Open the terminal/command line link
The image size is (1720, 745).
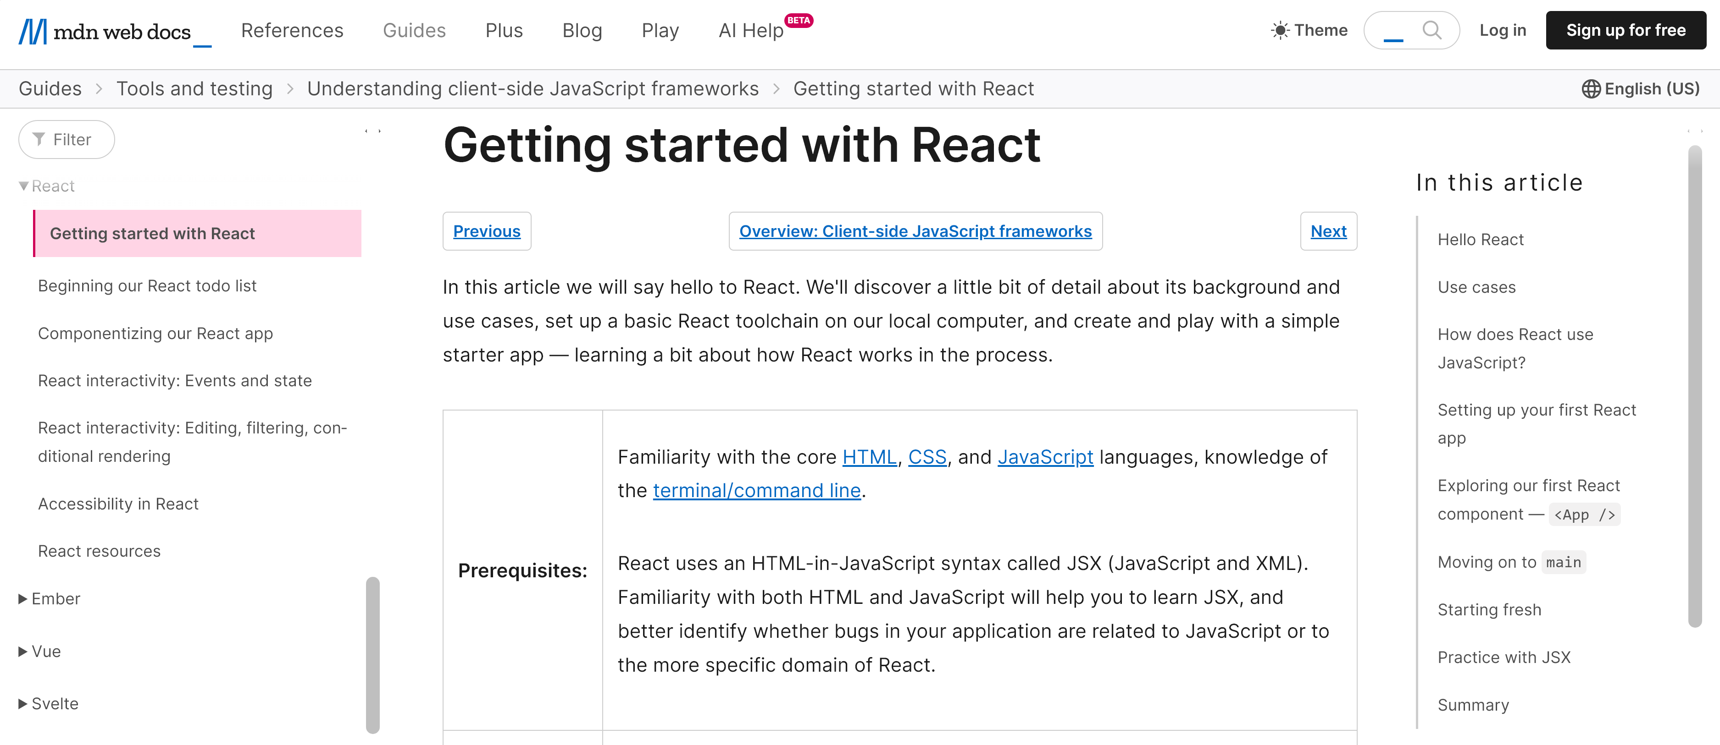coord(756,491)
